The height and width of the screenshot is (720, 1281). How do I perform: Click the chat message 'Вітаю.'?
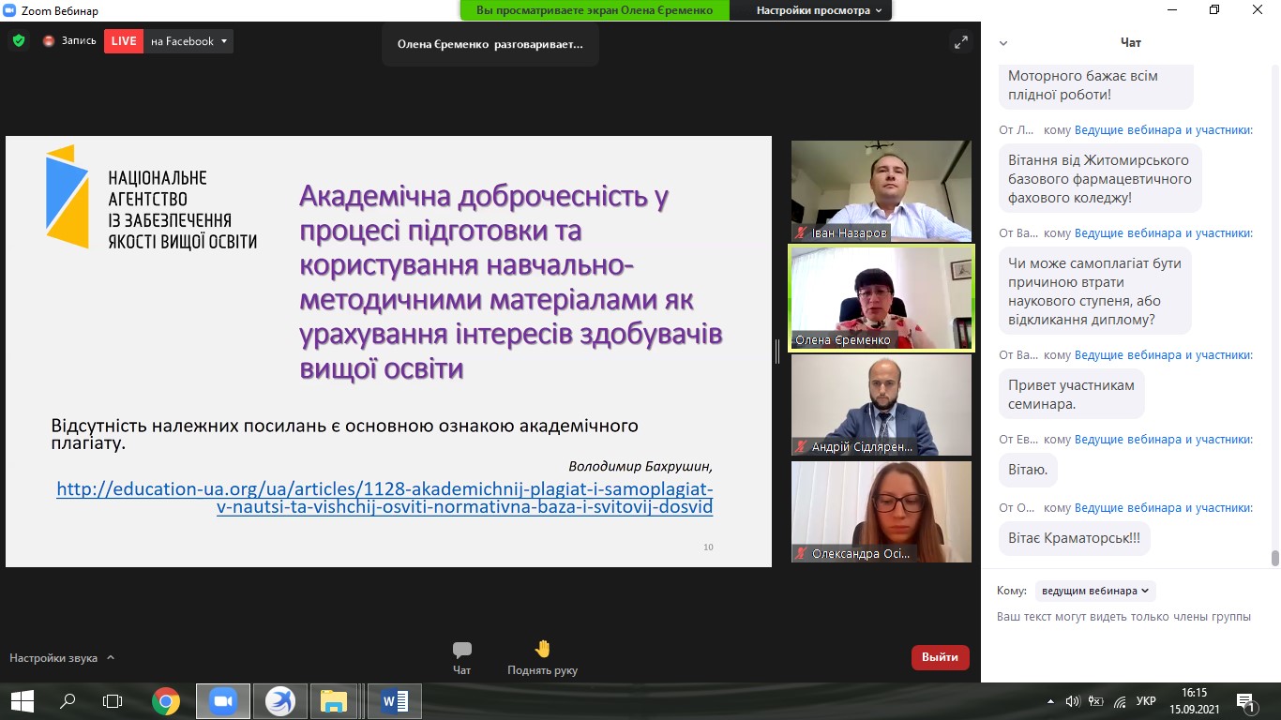(1028, 470)
